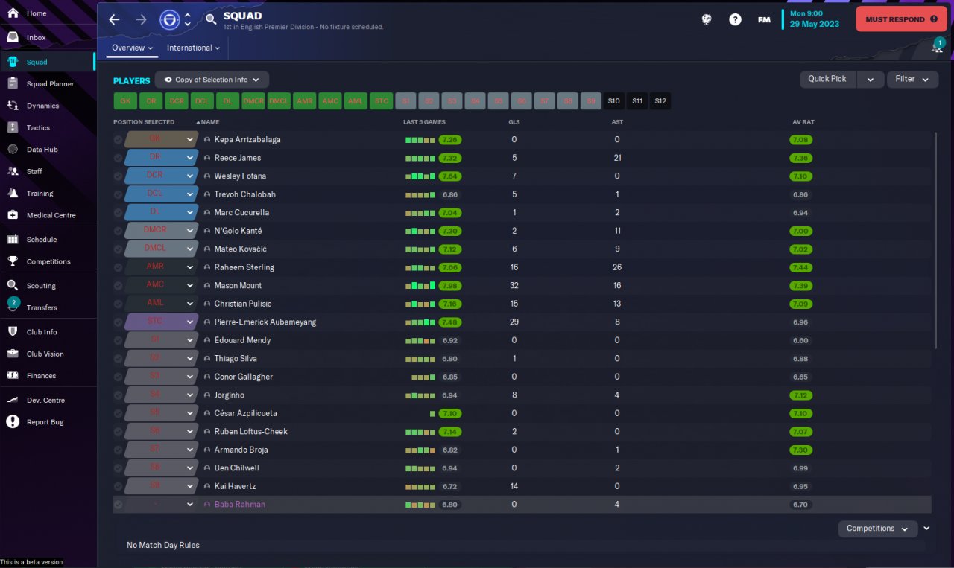This screenshot has width=954, height=568.
Task: Toggle selection circle for Baba Rahman
Action: pyautogui.click(x=119, y=505)
